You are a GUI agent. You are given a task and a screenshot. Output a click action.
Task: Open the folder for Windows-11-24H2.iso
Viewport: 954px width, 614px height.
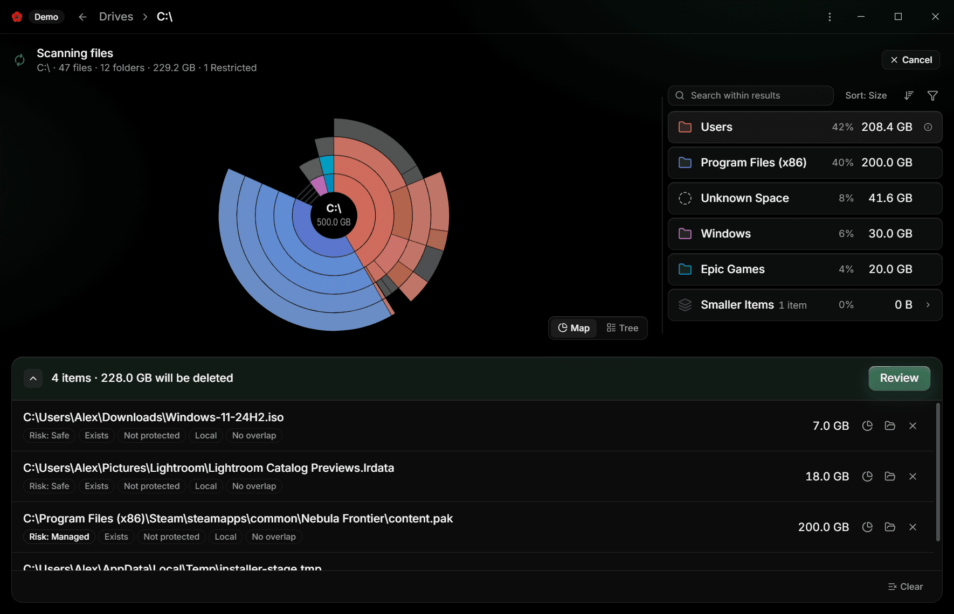pos(890,425)
